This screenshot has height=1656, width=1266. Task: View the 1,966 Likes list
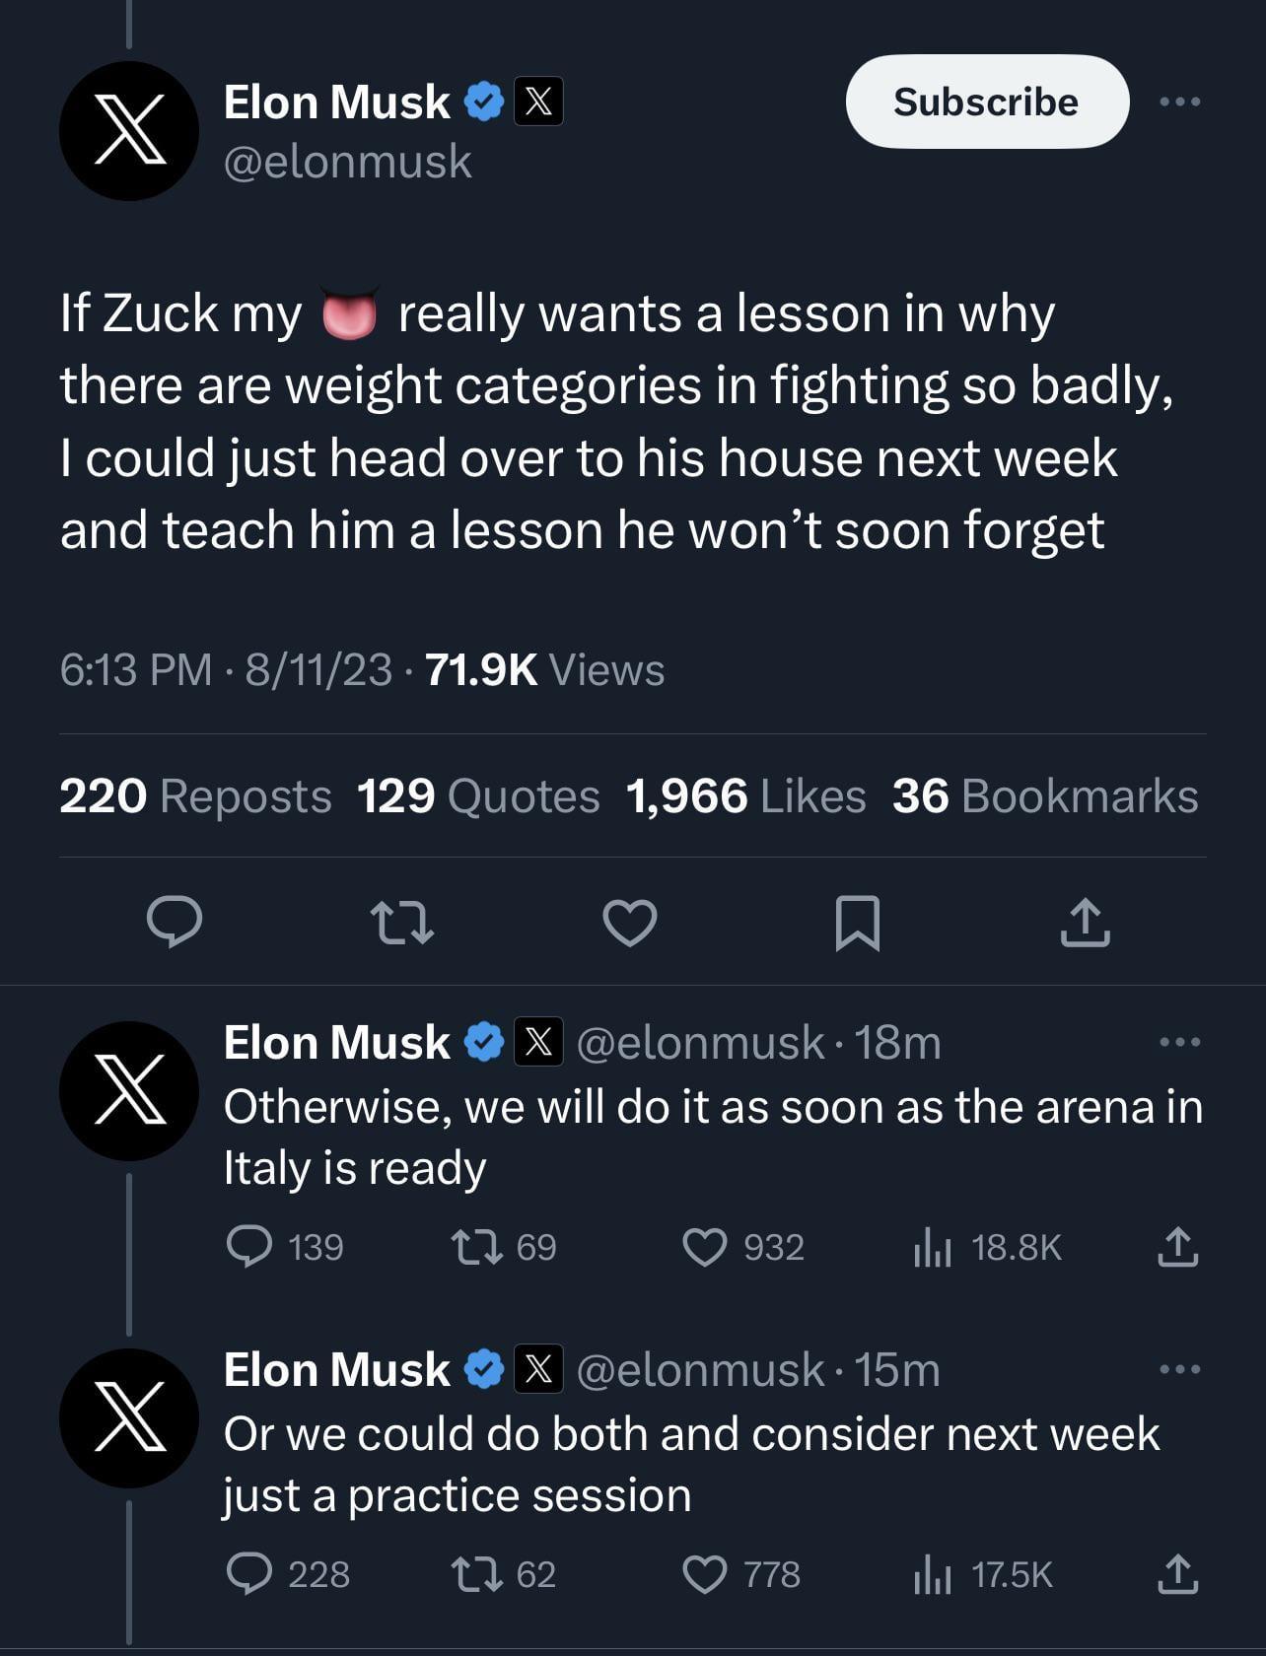tap(745, 795)
